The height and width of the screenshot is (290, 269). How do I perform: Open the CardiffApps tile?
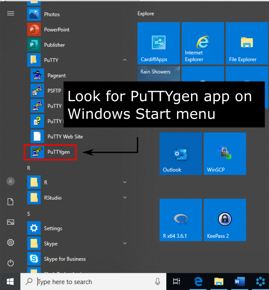[x=158, y=43]
